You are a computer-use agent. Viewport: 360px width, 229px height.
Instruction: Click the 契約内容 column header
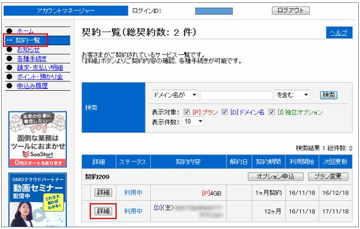tap(188, 162)
